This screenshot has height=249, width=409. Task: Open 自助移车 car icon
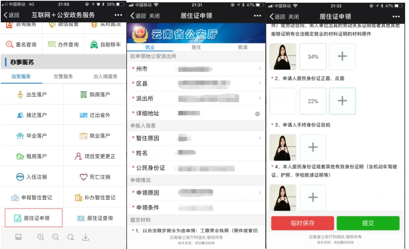click(x=94, y=44)
